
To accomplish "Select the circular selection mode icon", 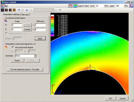I will (x=10, y=10).
